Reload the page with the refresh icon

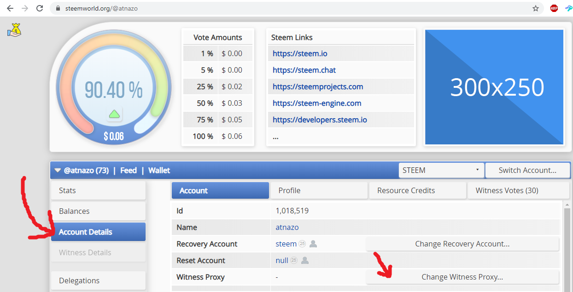40,8
